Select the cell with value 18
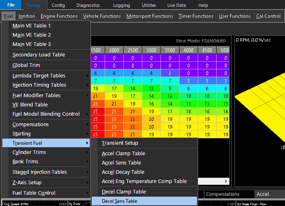The width and height of the screenshot is (285, 206). pos(97,88)
